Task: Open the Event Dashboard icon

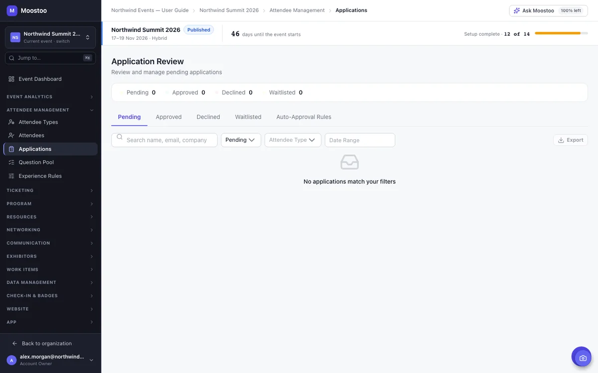Action: tap(11, 79)
